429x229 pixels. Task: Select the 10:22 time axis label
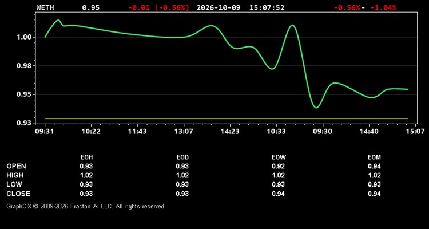[x=91, y=132]
